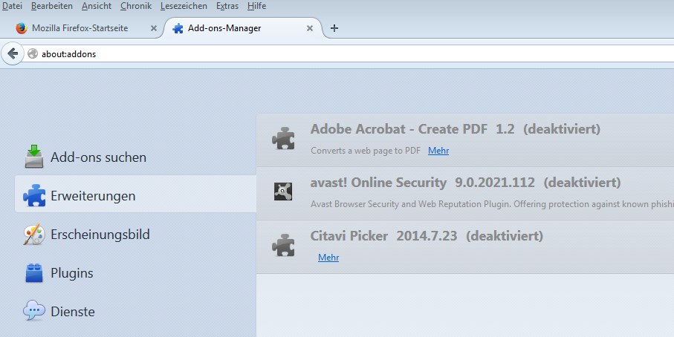This screenshot has height=337, width=674.
Task: Click the Add-ons suchen download icon
Action: (x=34, y=157)
